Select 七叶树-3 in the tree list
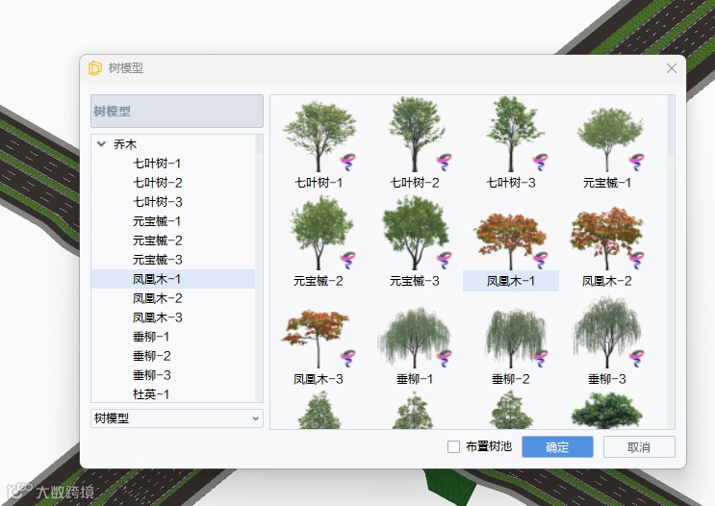715x506 pixels. click(157, 202)
